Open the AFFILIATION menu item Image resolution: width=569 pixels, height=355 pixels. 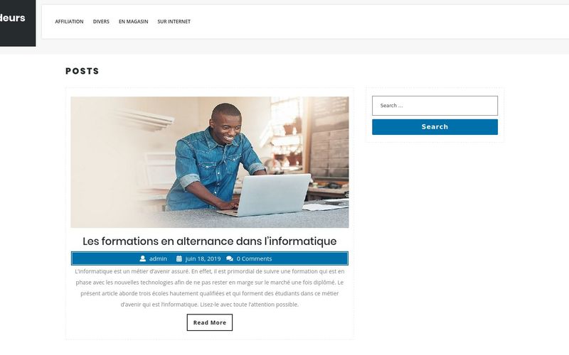(69, 22)
